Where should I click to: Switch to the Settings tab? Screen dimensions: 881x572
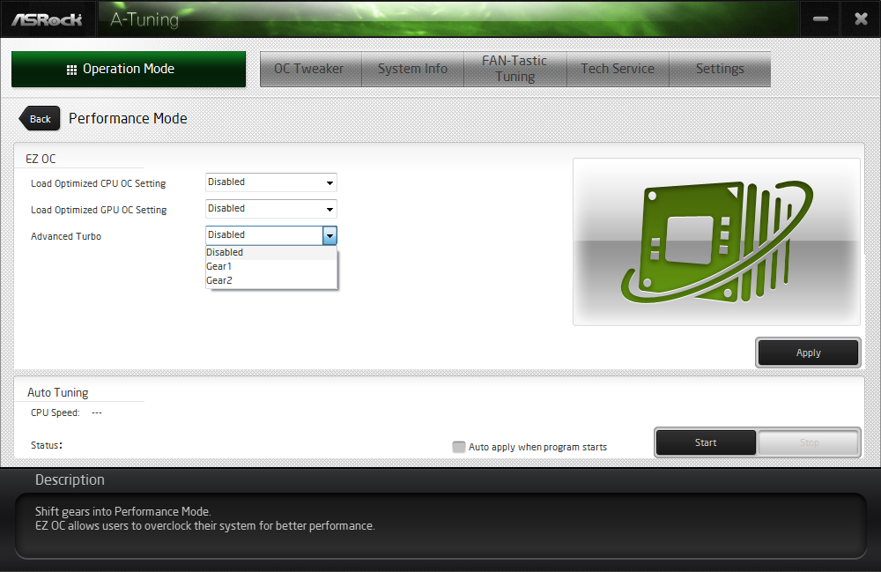(720, 69)
